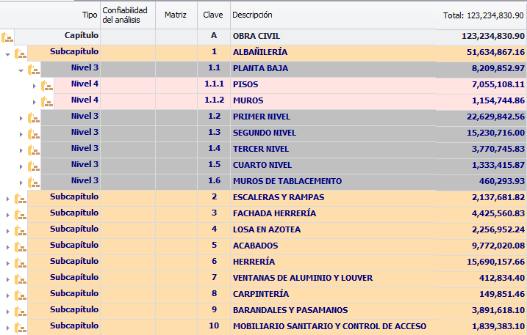Click the PISOS row folder icon

coord(47,85)
